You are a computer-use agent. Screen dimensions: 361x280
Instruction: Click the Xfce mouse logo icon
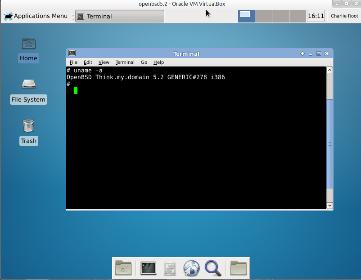click(x=8, y=16)
